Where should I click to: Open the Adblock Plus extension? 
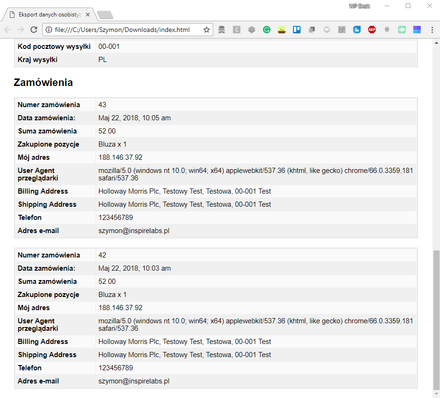[x=372, y=30]
